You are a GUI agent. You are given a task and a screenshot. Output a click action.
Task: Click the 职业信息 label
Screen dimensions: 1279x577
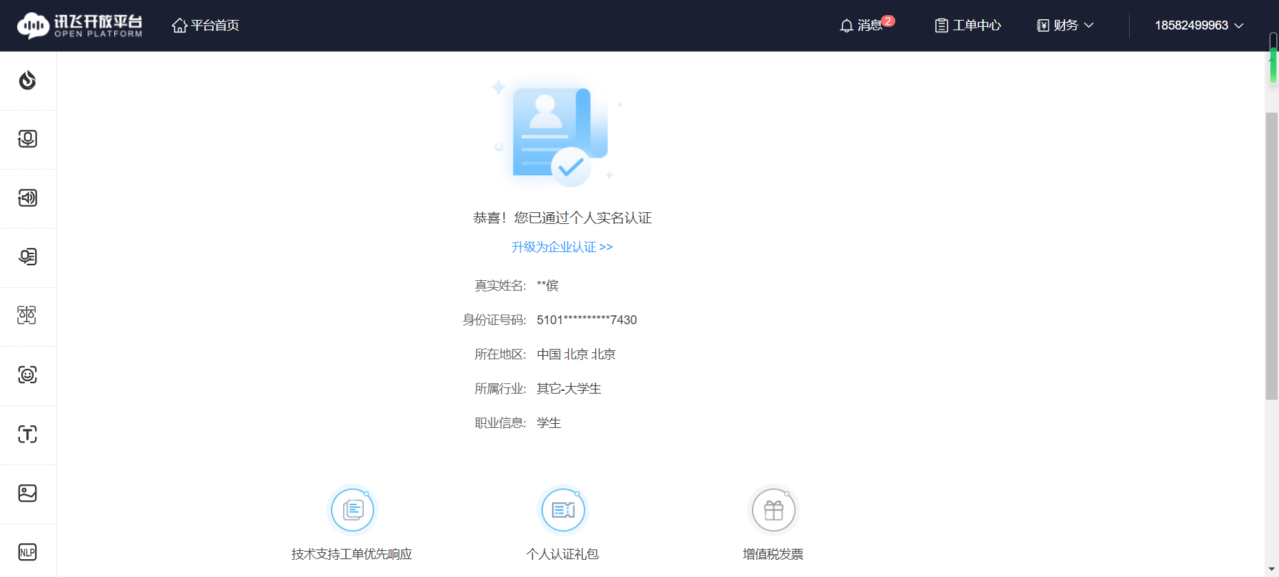pyautogui.click(x=501, y=423)
